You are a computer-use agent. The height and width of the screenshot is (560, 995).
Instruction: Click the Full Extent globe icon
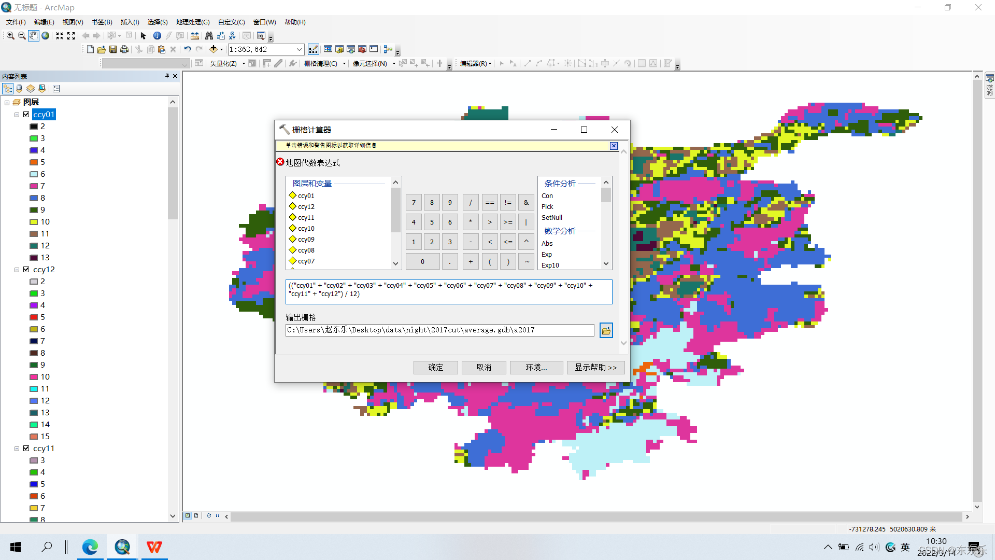click(x=46, y=36)
